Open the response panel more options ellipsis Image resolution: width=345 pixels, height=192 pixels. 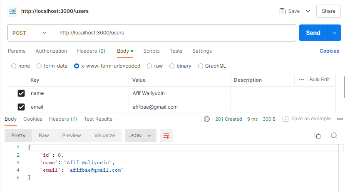click(340, 119)
